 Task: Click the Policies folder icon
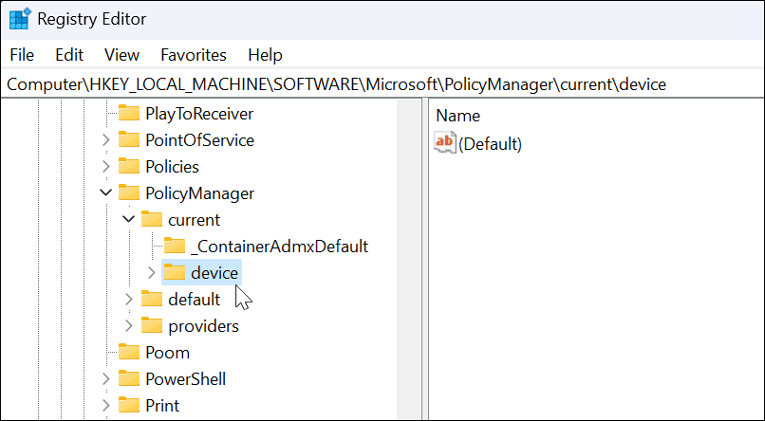[x=129, y=167]
